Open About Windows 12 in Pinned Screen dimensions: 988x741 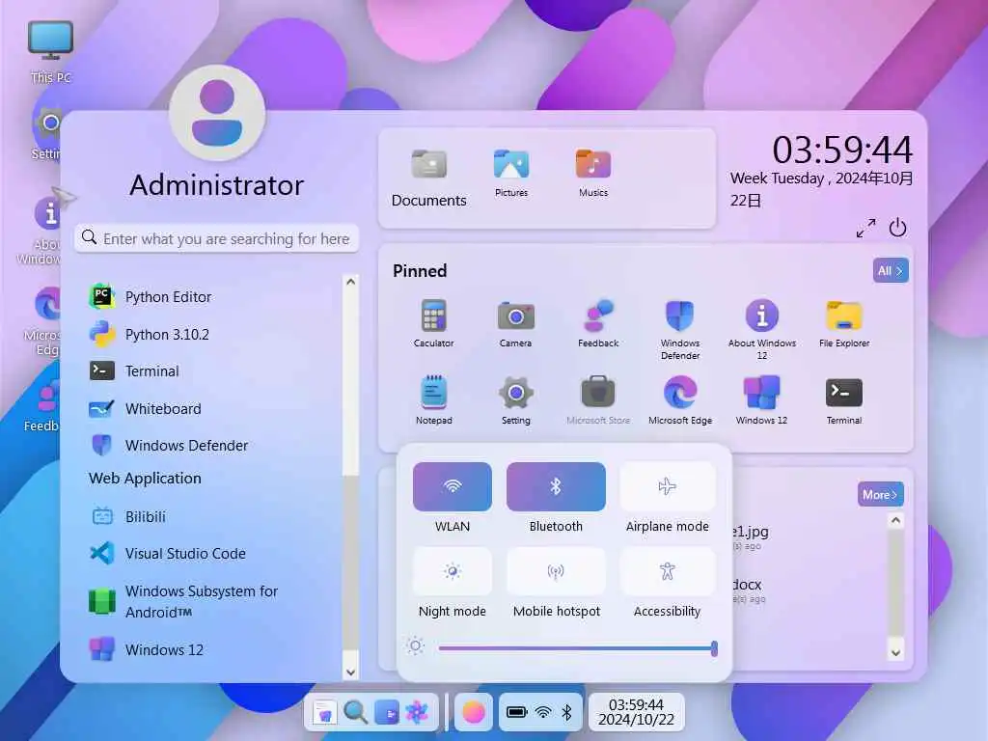click(762, 330)
